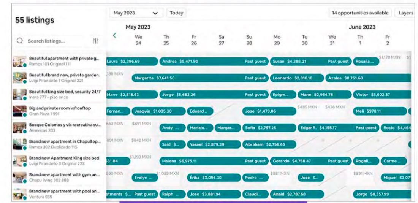418x203 pixels.
Task: Open Jorge $8,357.99 reservation
Action: coord(382,194)
